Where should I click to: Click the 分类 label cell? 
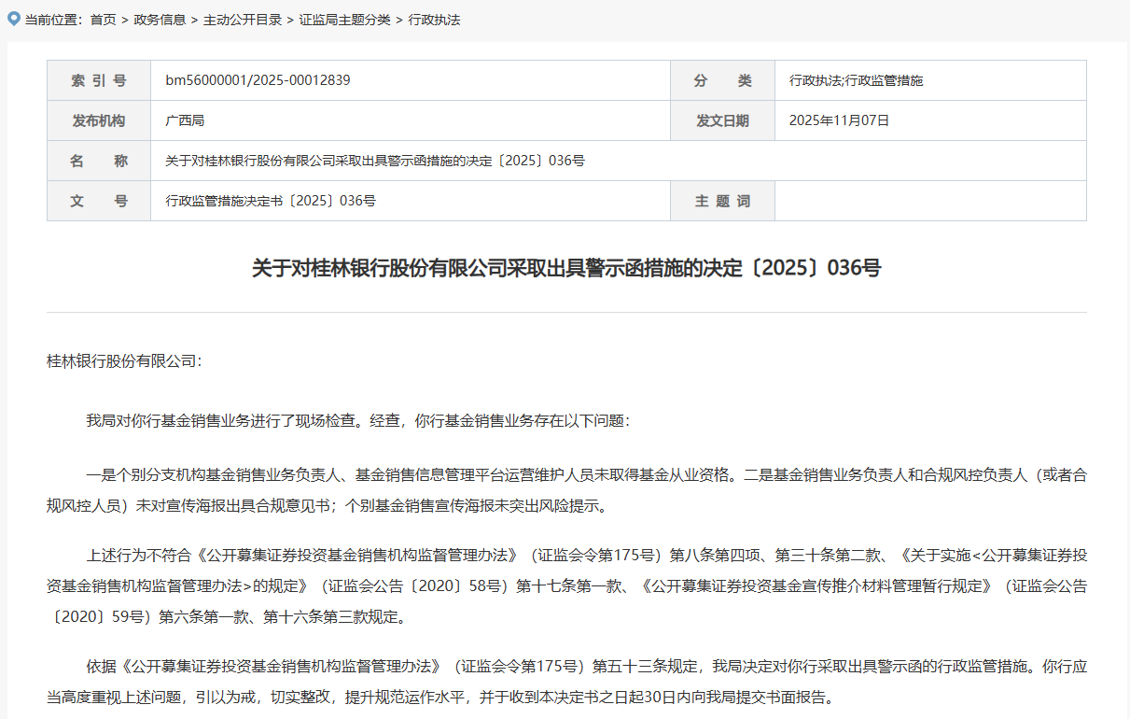[722, 80]
